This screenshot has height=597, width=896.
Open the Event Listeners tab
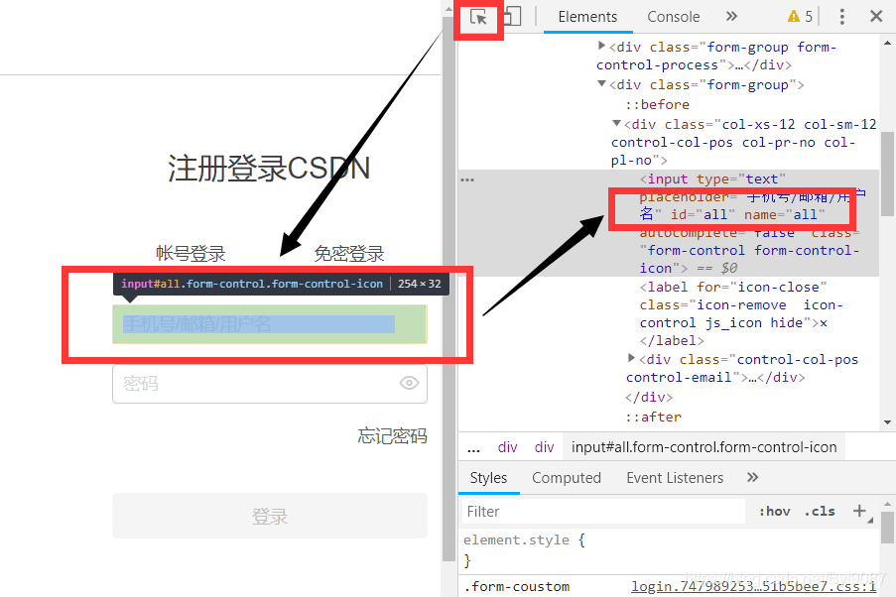click(675, 478)
